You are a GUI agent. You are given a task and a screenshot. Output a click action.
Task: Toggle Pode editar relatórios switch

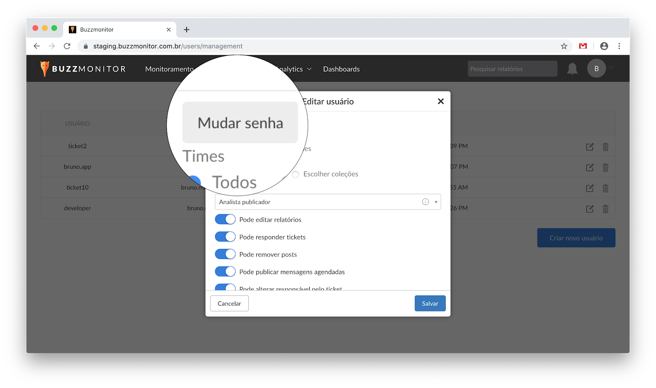point(225,219)
